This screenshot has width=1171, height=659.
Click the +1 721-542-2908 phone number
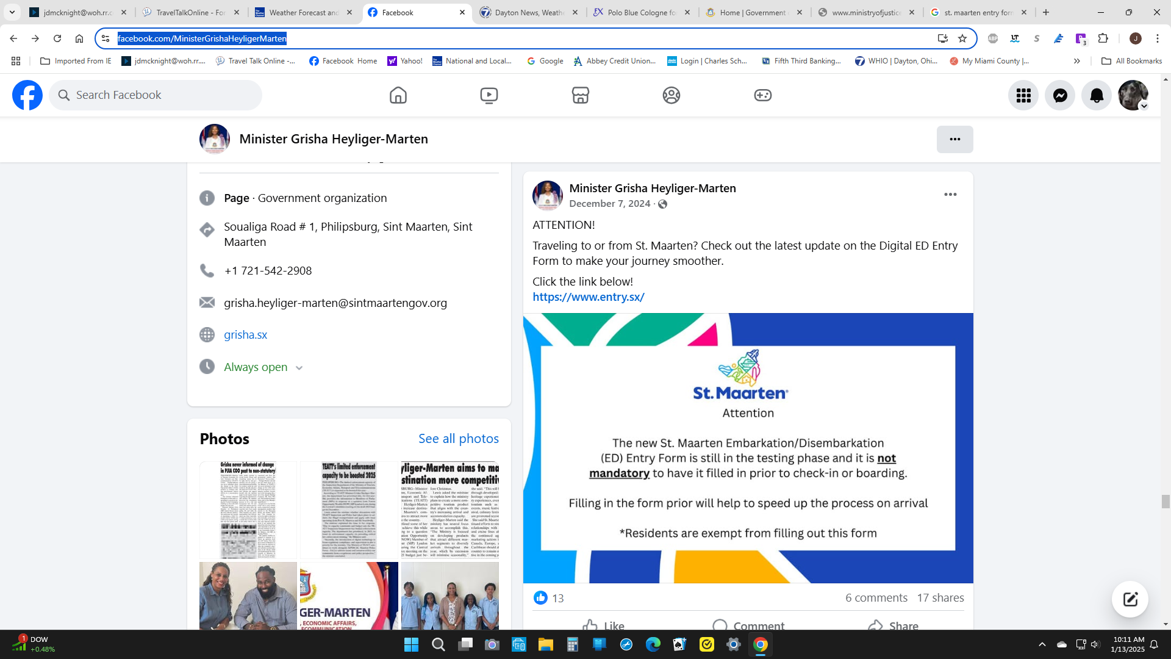(x=268, y=271)
